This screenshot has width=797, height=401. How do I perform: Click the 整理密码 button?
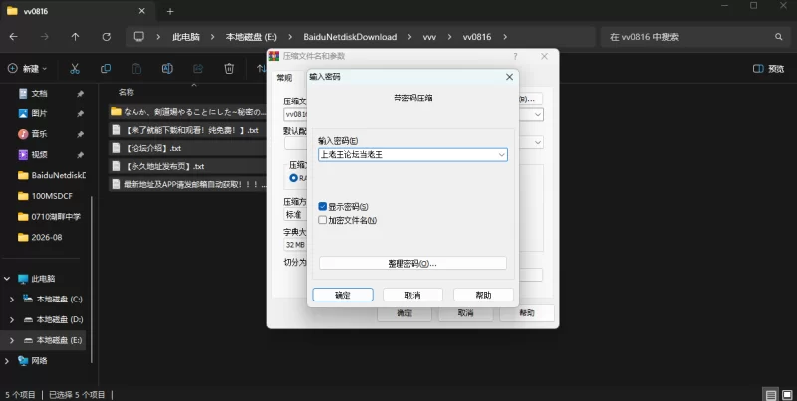[412, 263]
